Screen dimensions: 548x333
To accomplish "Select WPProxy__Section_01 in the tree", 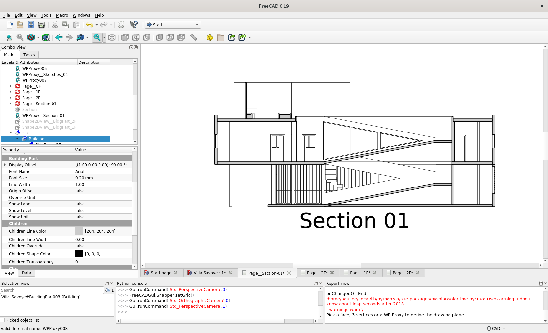I will click(x=43, y=116).
